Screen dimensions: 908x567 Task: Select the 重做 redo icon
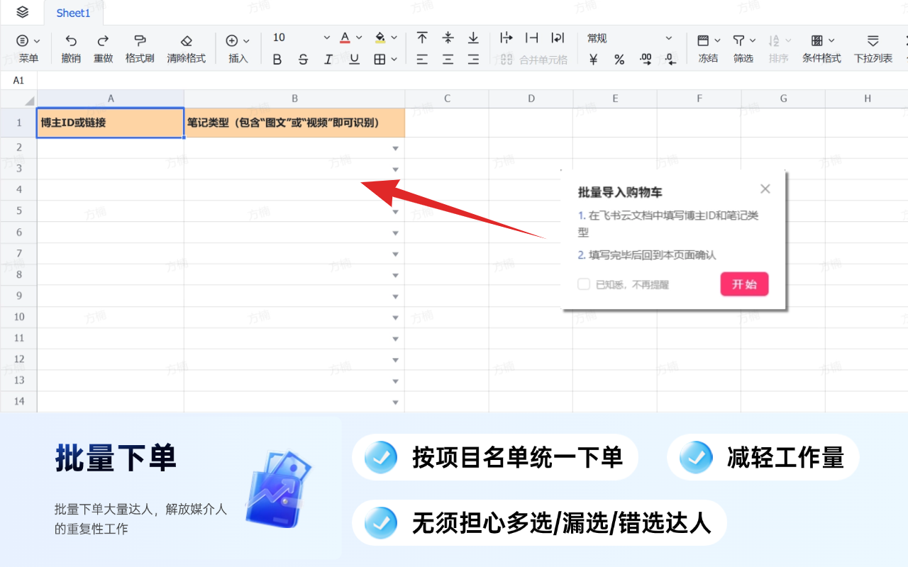(x=103, y=47)
